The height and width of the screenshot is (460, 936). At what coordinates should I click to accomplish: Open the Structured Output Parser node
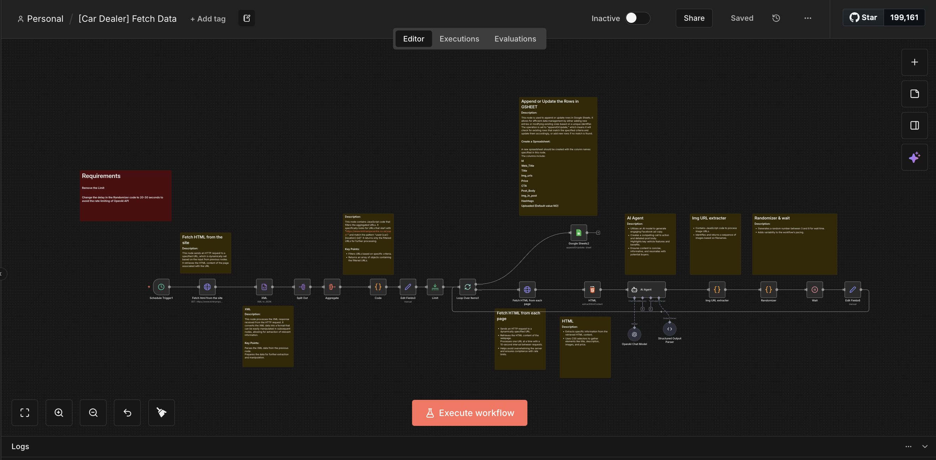[x=670, y=329]
